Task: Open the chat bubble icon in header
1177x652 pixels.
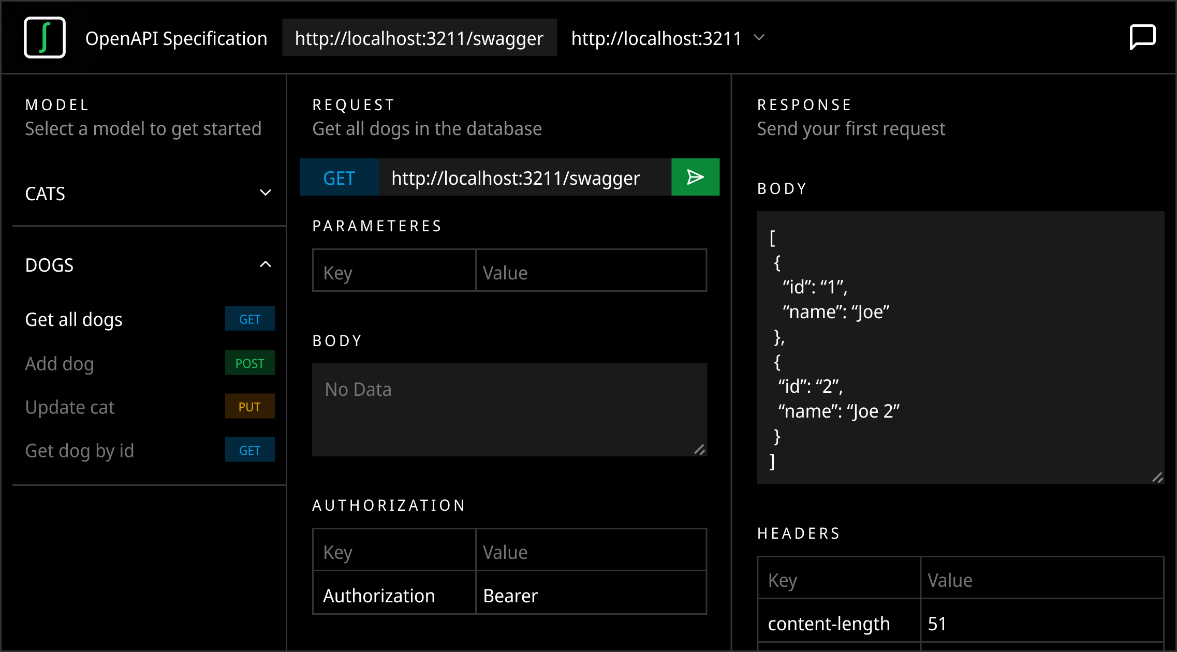Action: (x=1142, y=37)
